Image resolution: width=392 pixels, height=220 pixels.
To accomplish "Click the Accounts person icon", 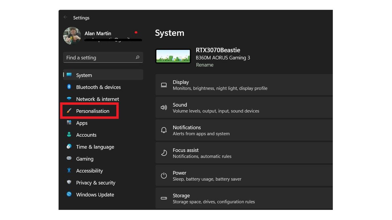I will pos(69,135).
